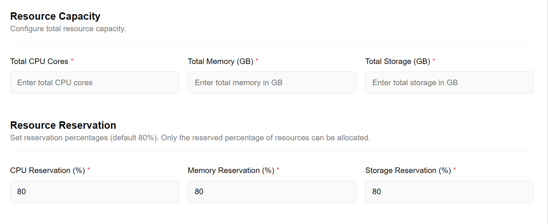
Task: Click the CPU Reservation (%) field
Action: coord(94,192)
